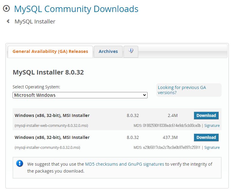This screenshot has width=233, height=190.
Task: Click filename mysql-installer-community-8.0.32.0.msi
Action: [x=47, y=148]
